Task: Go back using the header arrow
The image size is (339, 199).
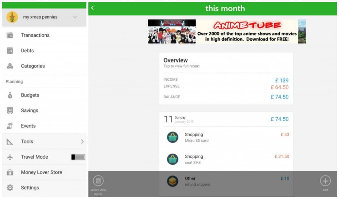Action: pyautogui.click(x=93, y=8)
